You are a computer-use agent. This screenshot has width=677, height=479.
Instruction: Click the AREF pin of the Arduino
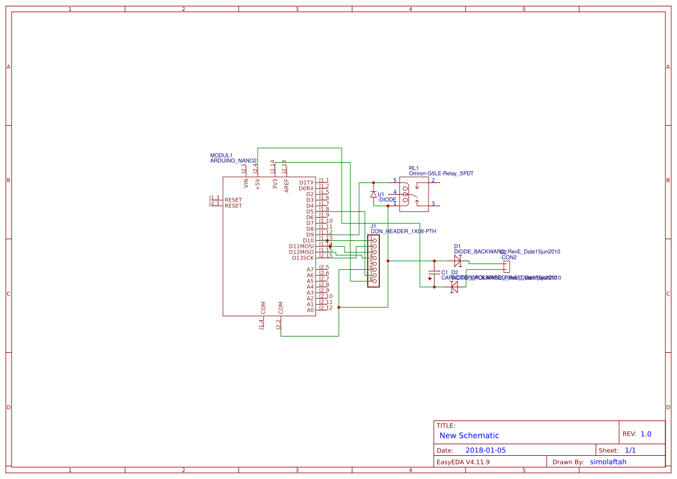point(287,185)
